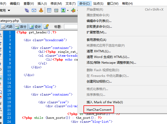Click the breadcrumb div on line 3
The width and height of the screenshot is (167, 124).
click(x=45, y=40)
